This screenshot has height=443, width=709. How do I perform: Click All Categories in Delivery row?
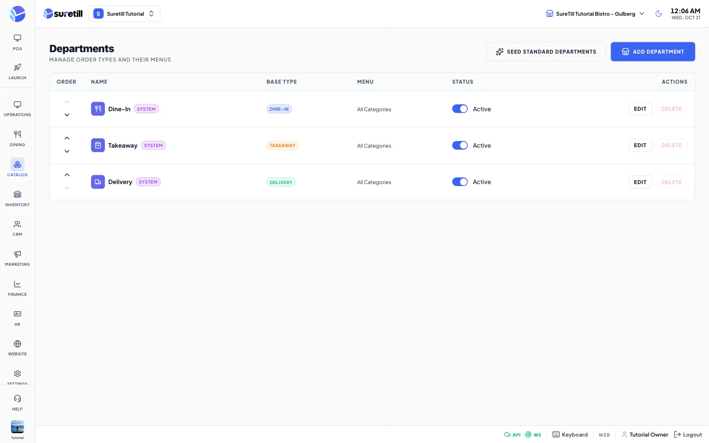(x=374, y=182)
